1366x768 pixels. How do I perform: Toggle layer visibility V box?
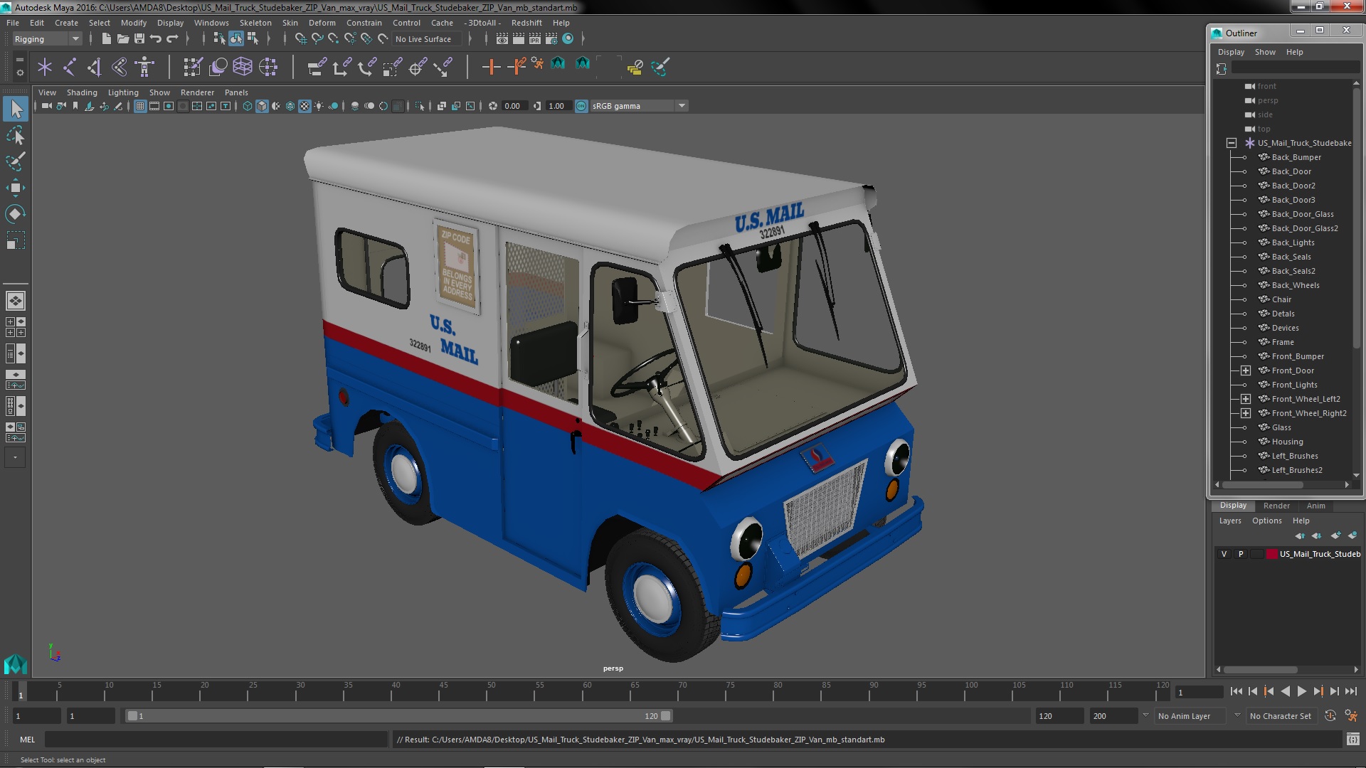click(1224, 554)
